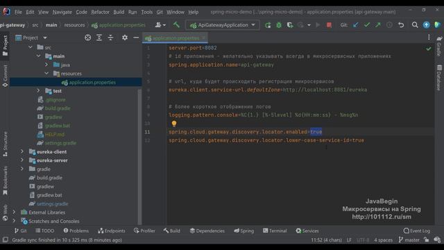
Task: Open the Event Log
Action: tap(416, 231)
